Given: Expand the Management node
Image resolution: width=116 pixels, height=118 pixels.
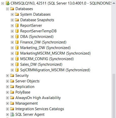Looking at the screenshot, I should [7, 103].
